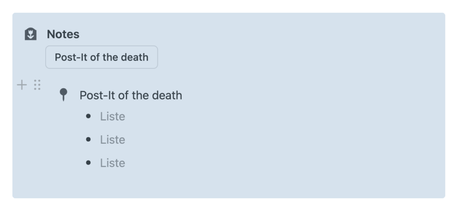Click the first Liste placeholder item

(113, 116)
